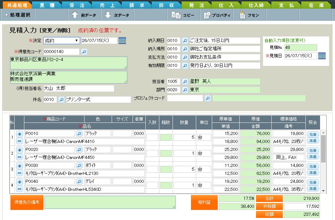Switch to the 受注 tab
Image resolution: width=335 pixels, height=220 pixels.
77,5
